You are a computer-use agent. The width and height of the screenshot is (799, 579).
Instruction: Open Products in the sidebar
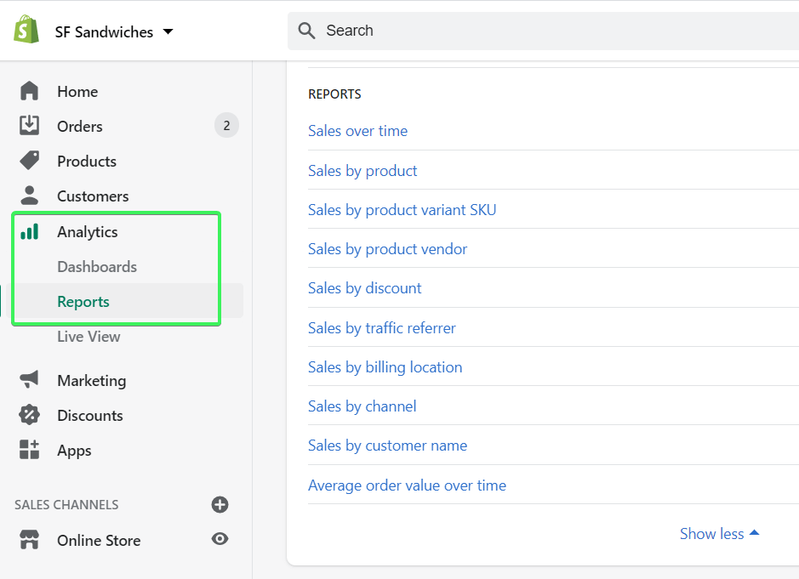tap(87, 162)
